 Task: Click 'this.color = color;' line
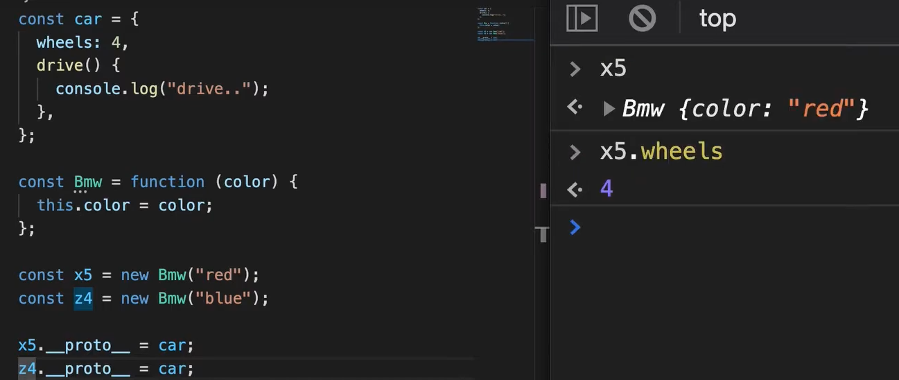(125, 205)
